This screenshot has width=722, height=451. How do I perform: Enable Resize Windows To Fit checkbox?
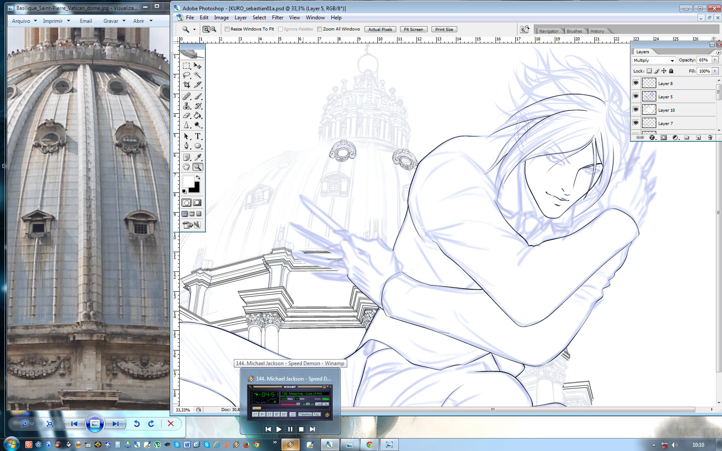[227, 29]
